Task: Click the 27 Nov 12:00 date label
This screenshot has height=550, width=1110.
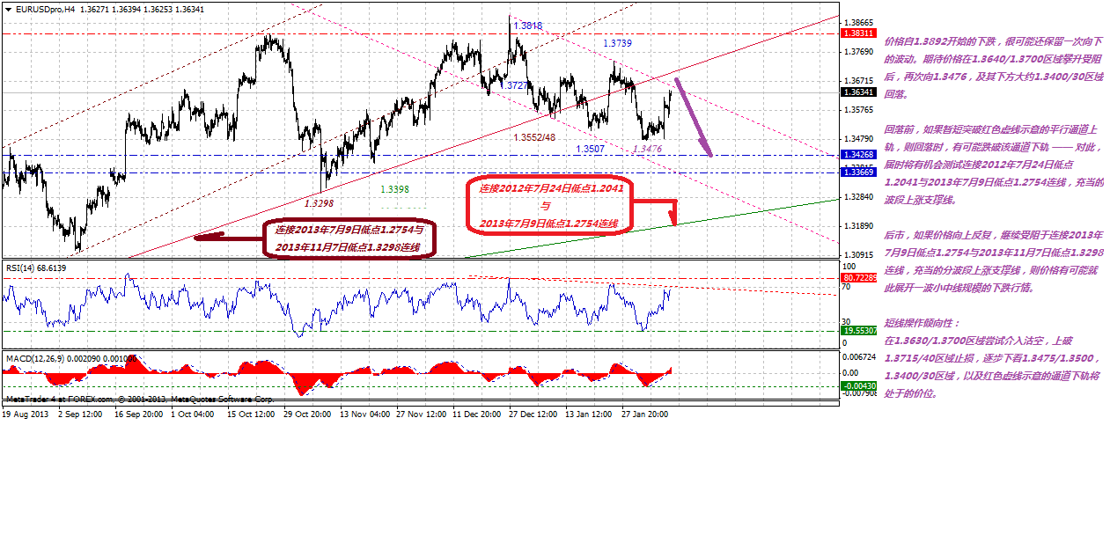Action: [420, 413]
